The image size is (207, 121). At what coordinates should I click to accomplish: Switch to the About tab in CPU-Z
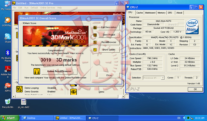pos(179,13)
